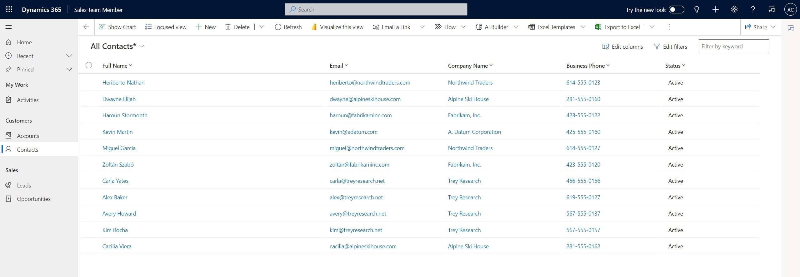Select Contacts in the sidebar
The height and width of the screenshot is (277, 800).
pos(39,149)
